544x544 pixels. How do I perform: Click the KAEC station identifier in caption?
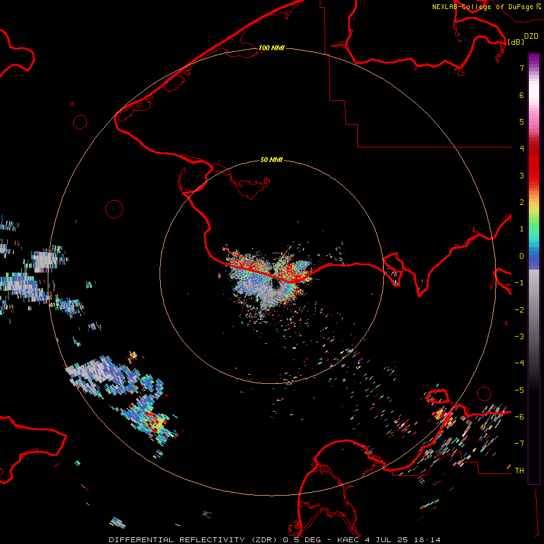[x=349, y=540]
